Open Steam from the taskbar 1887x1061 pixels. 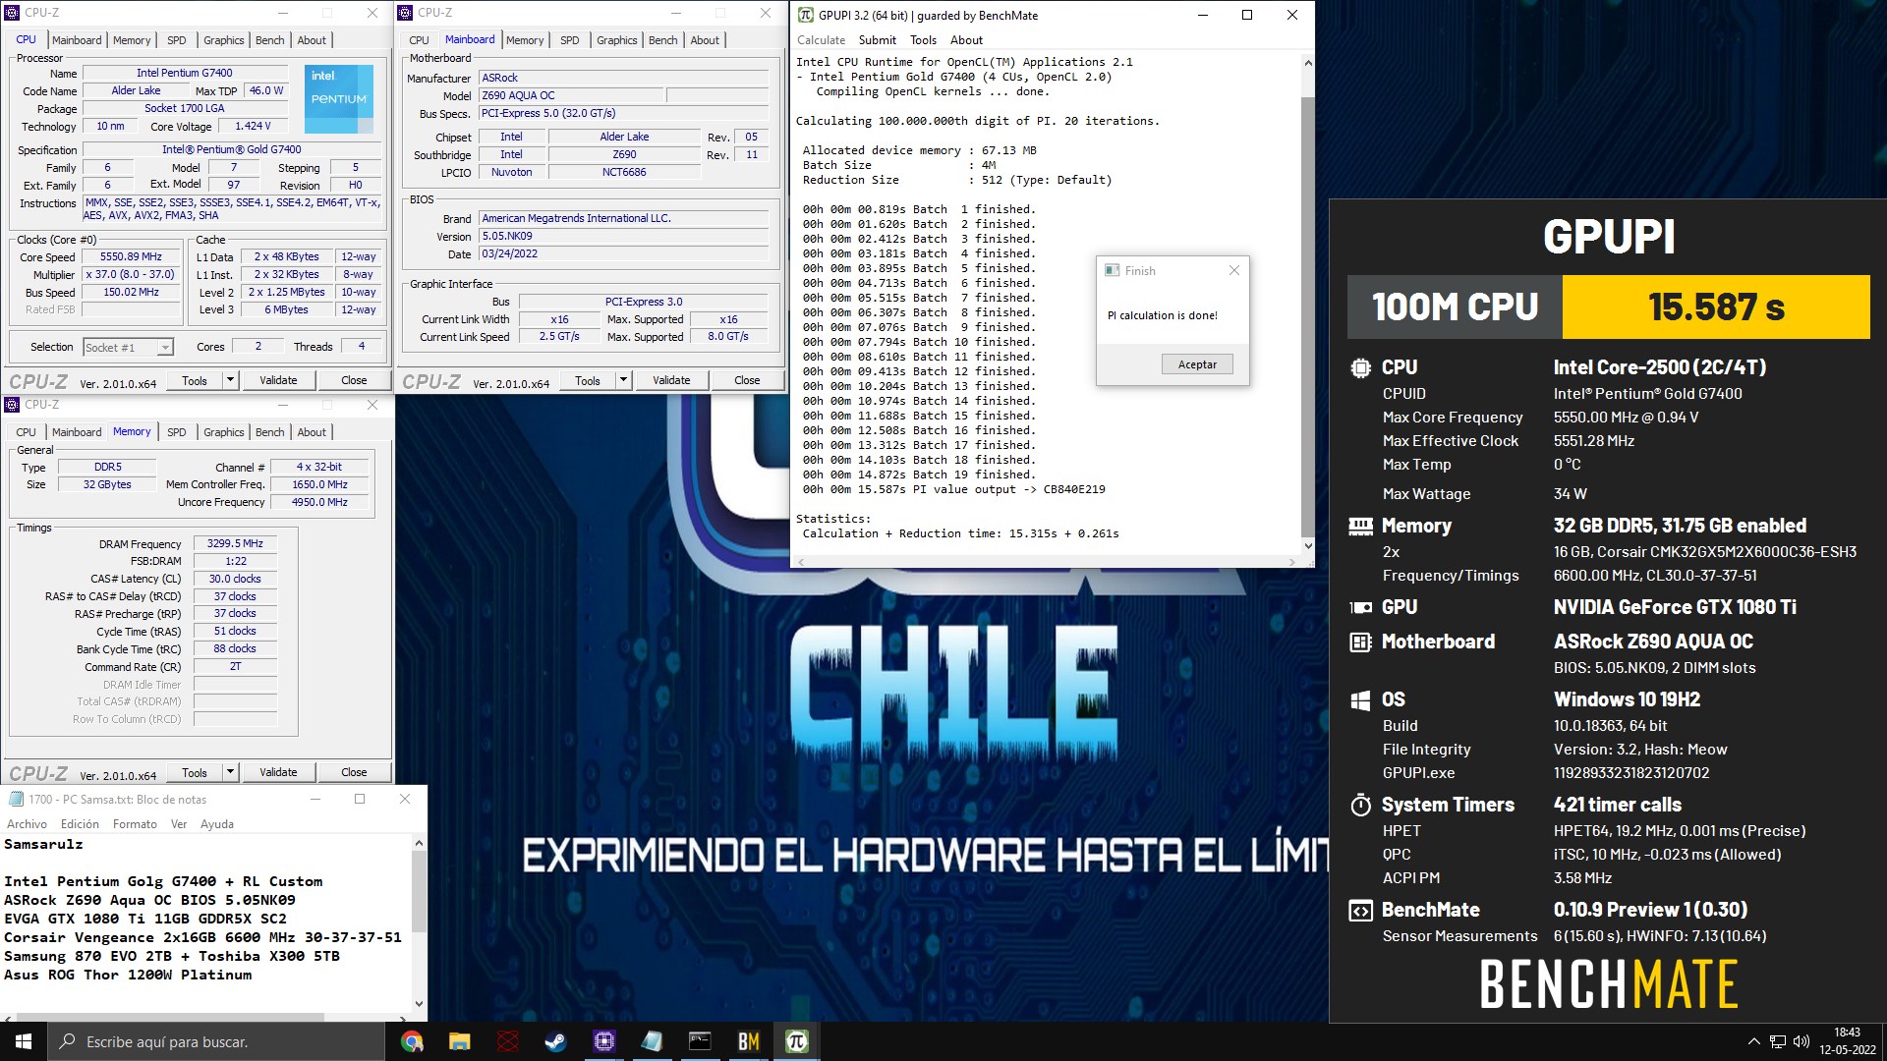point(555,1041)
